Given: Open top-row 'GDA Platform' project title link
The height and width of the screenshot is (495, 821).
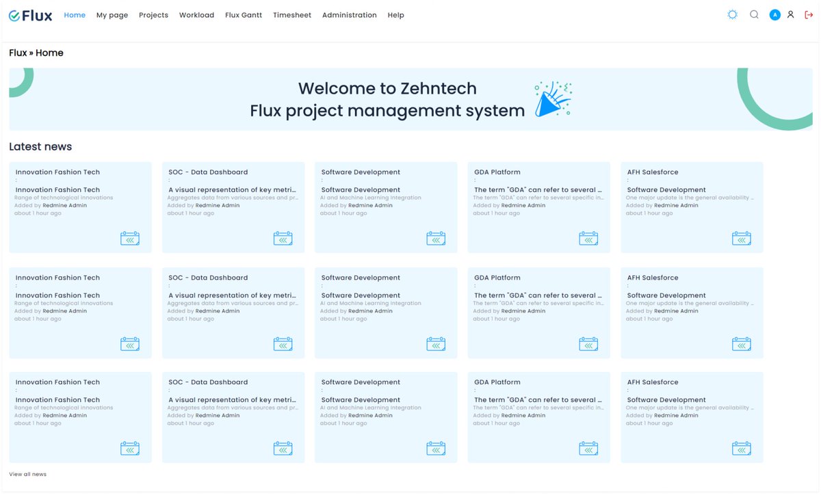Looking at the screenshot, I should click(x=497, y=172).
